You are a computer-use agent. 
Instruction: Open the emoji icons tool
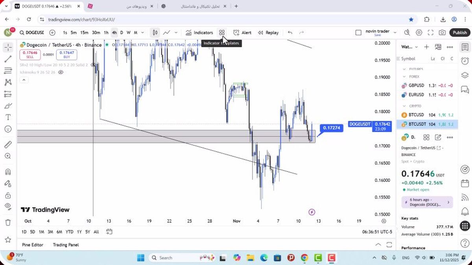8,129
